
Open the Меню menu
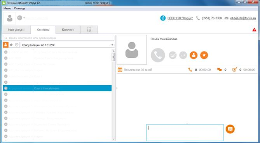(x=7, y=8)
